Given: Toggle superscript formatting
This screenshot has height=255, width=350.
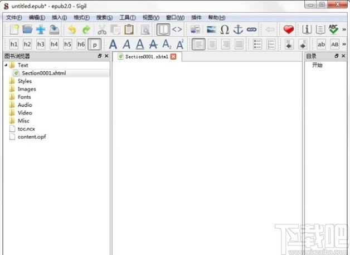Looking at the screenshot, I should pos(180,44).
